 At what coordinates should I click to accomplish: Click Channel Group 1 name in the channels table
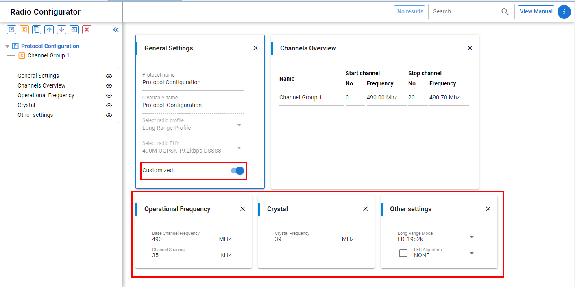click(x=301, y=97)
